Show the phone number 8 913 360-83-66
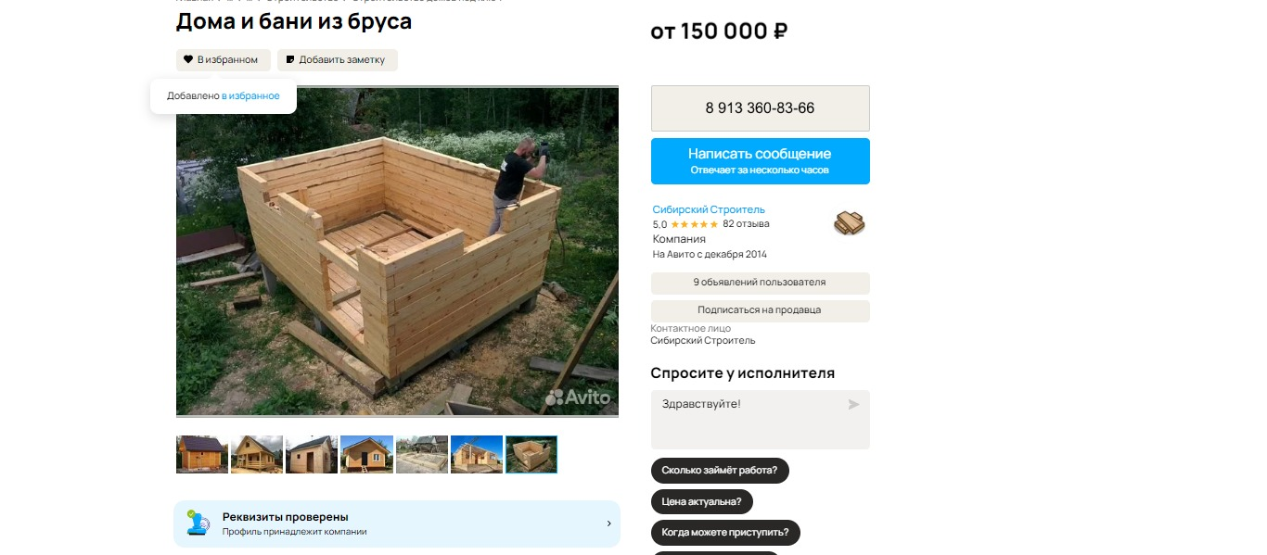Screen dimensions: 1267x555 pos(761,108)
